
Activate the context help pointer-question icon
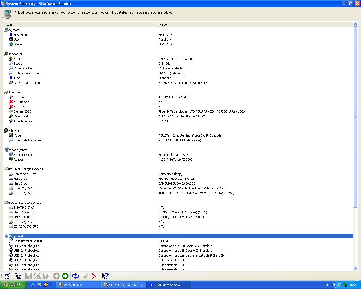click(x=105, y=276)
